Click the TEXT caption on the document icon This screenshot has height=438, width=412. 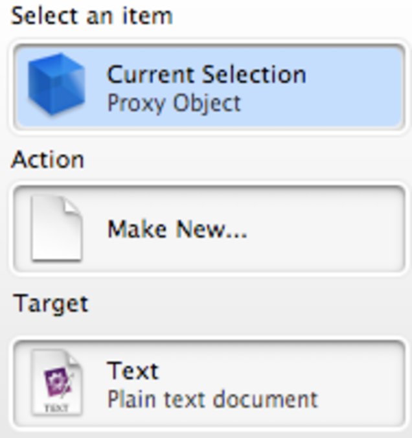tap(56, 408)
